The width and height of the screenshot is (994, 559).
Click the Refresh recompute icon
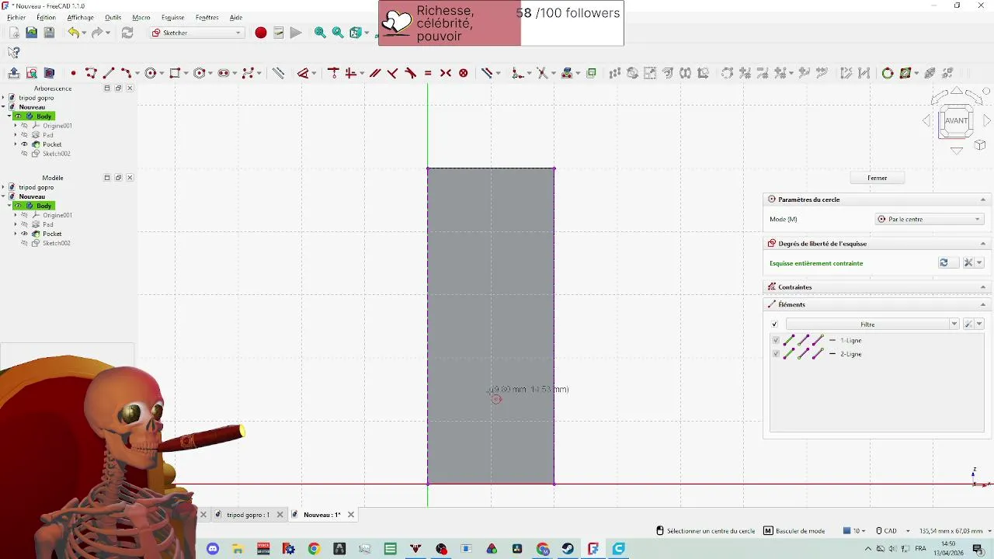[127, 33]
